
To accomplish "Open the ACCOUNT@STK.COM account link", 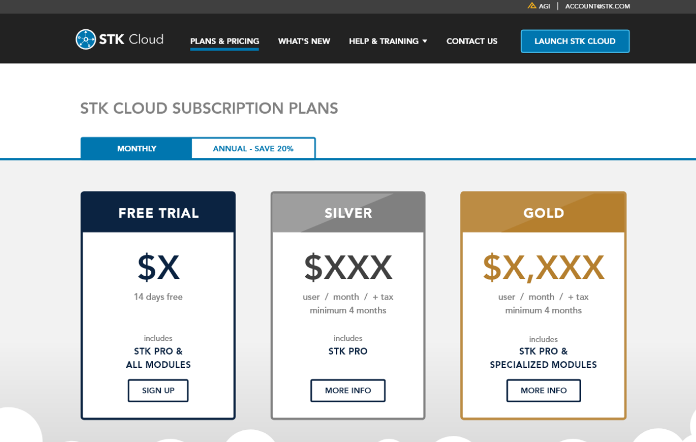I will tap(598, 6).
